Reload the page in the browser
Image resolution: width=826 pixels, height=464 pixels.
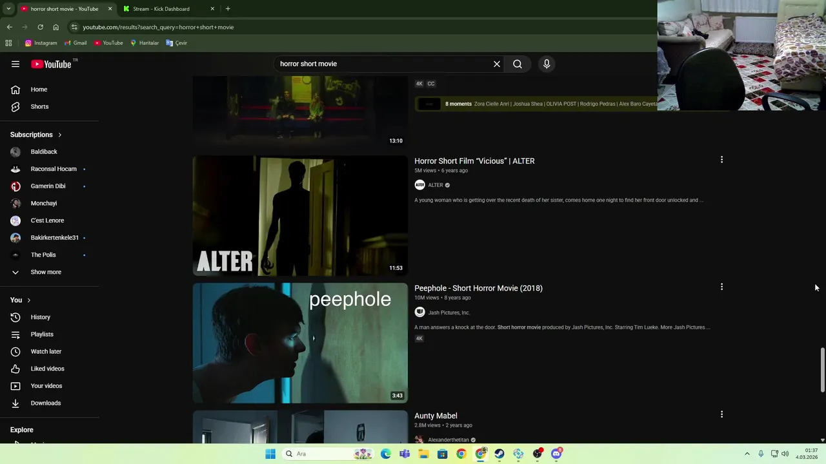40,27
